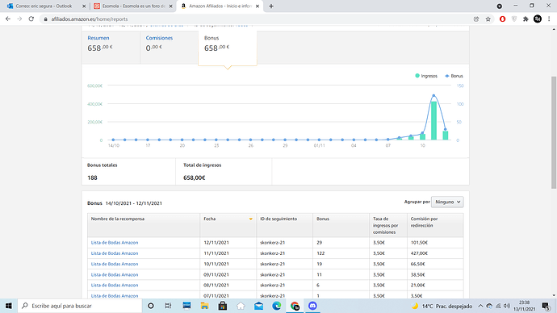Open a new browser tab
This screenshot has width=557, height=313.
click(271, 6)
